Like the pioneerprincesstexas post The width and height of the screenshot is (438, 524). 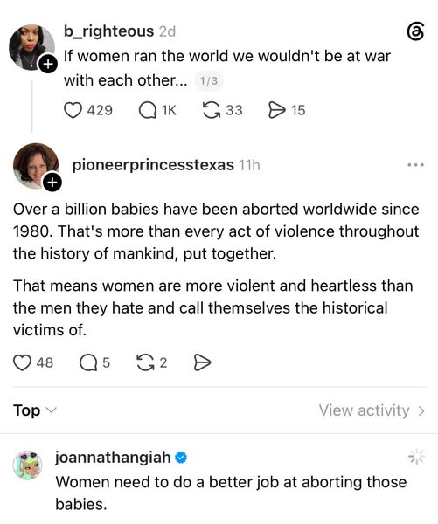[22, 362]
